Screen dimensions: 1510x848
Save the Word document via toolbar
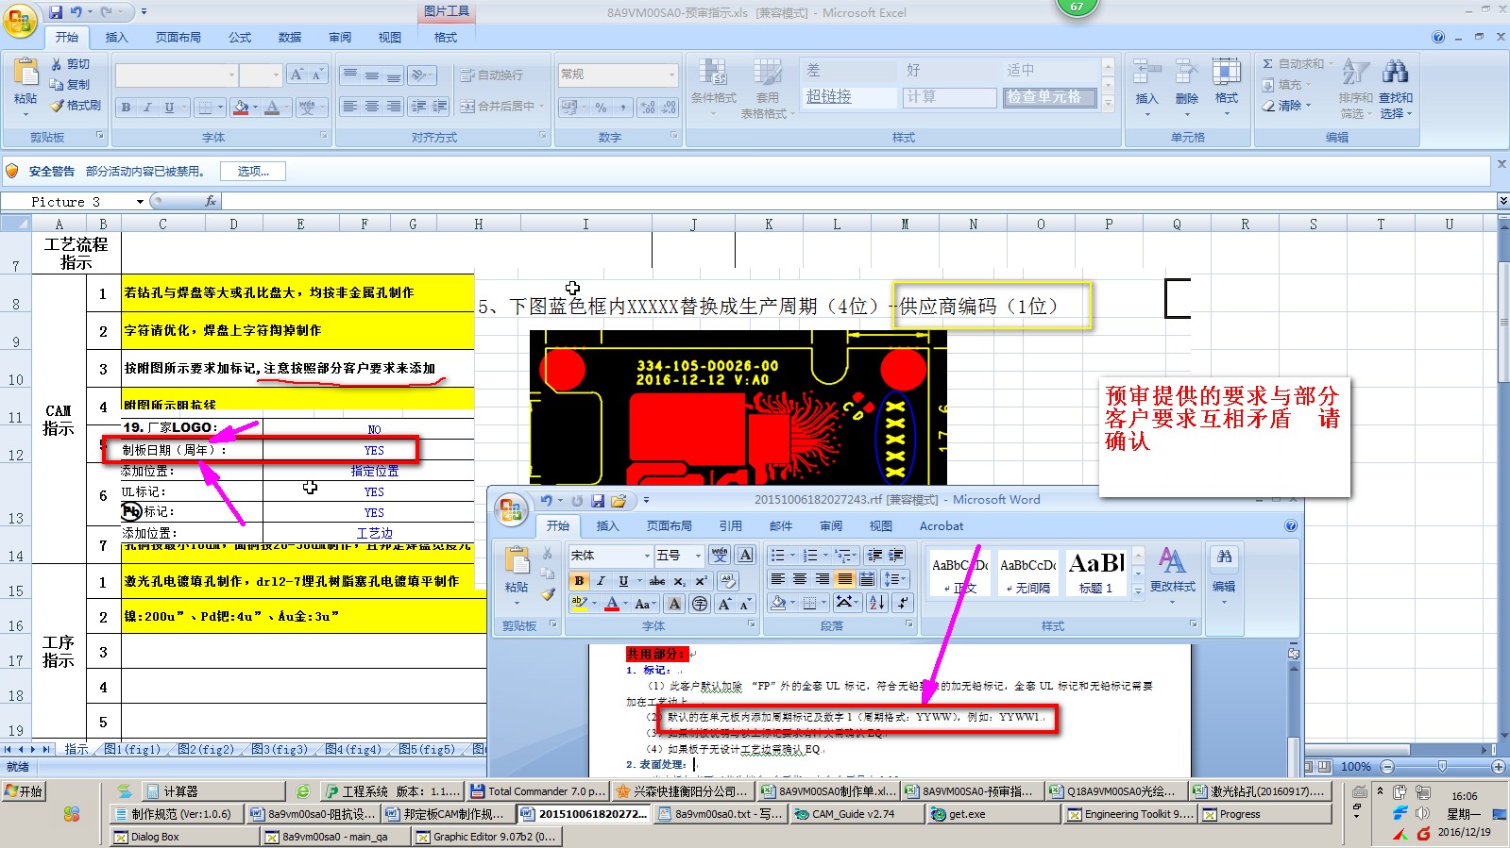[597, 501]
